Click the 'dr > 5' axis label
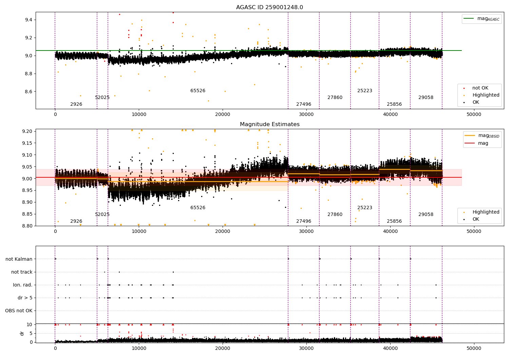Viewport: 509px width, 356px height. (x=25, y=298)
